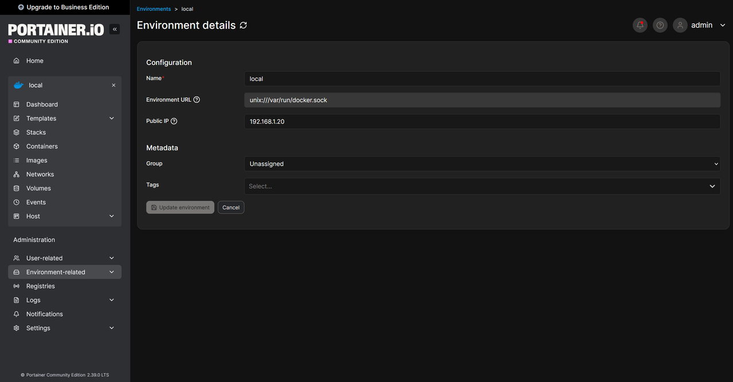Image resolution: width=733 pixels, height=382 pixels.
Task: Click the Events clock icon
Action: (17, 202)
